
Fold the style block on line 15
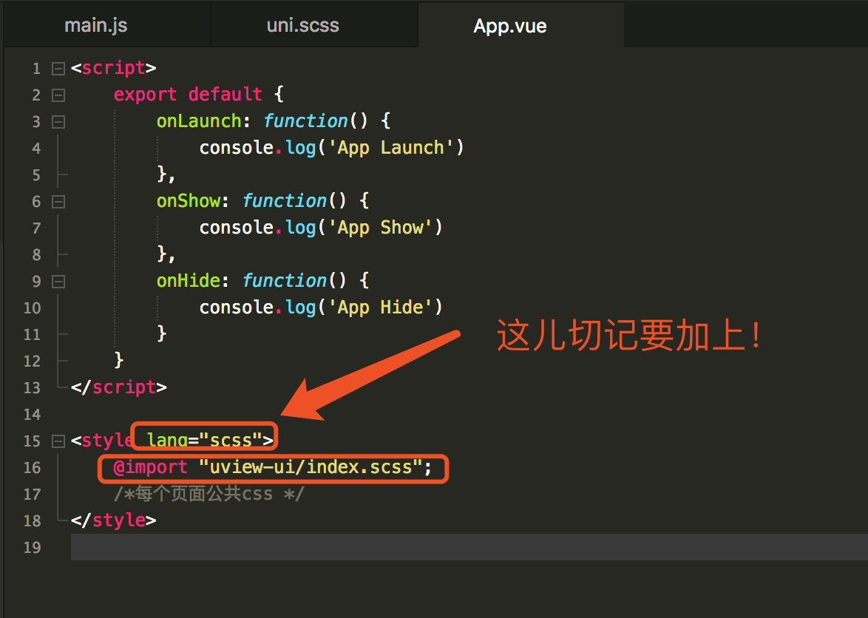point(58,441)
